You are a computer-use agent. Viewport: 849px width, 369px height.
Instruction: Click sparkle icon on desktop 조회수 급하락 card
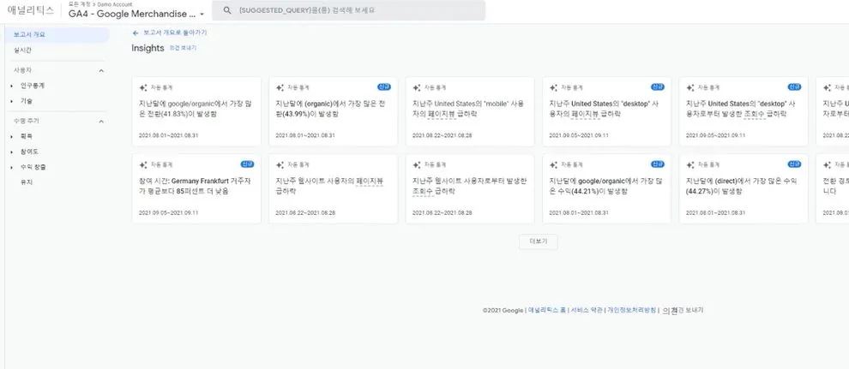point(689,87)
